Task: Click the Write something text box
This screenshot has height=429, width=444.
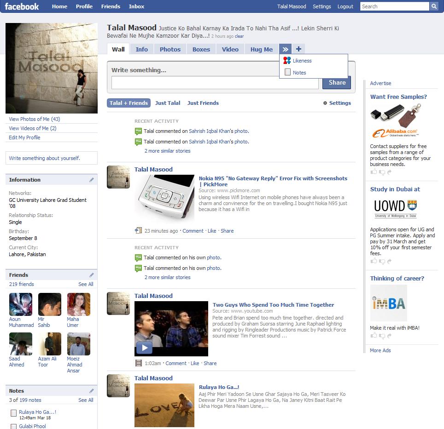Action: [215, 83]
